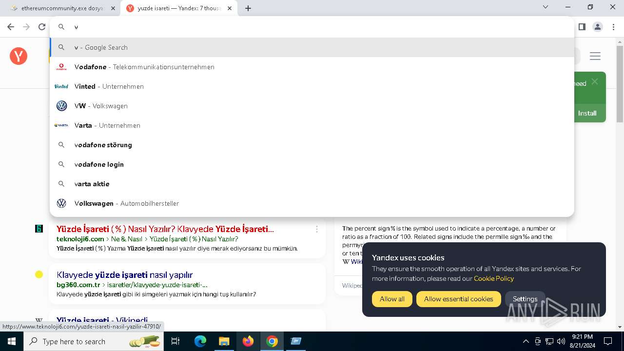Pick the Varta Unternehmen suggestion

coord(312,125)
